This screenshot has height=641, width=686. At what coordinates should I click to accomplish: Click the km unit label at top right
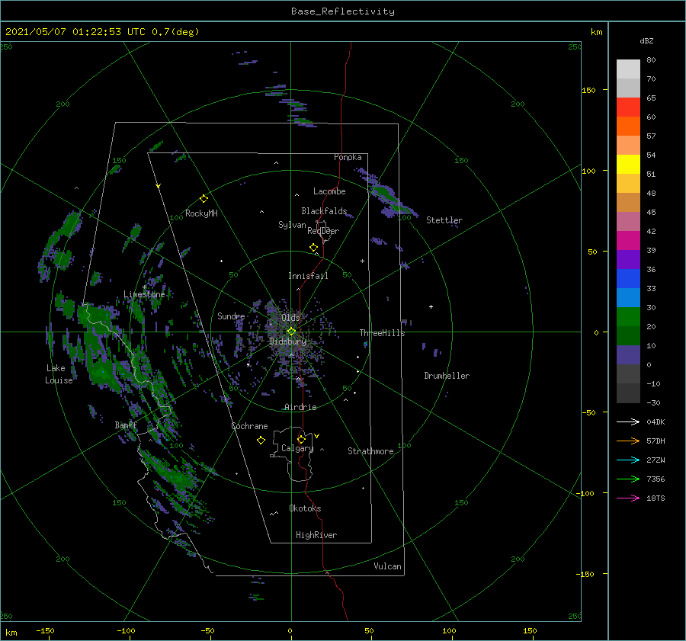point(596,32)
